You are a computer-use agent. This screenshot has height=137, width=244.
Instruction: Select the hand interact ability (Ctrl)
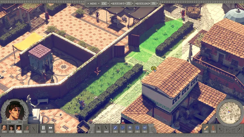pyautogui.click(x=98, y=129)
